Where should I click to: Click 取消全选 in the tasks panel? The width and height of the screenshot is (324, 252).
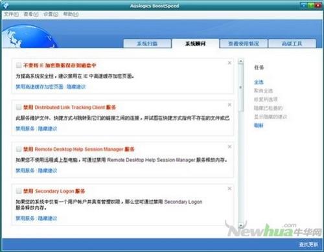[x=264, y=91]
